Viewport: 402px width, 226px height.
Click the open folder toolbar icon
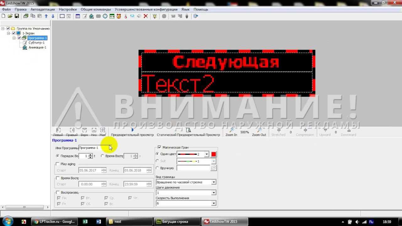(x=10, y=16)
